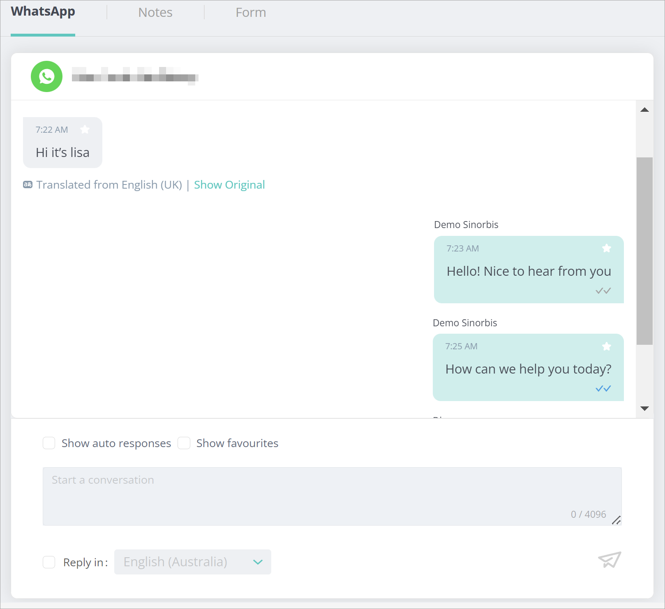Click the Show Original link

(229, 185)
